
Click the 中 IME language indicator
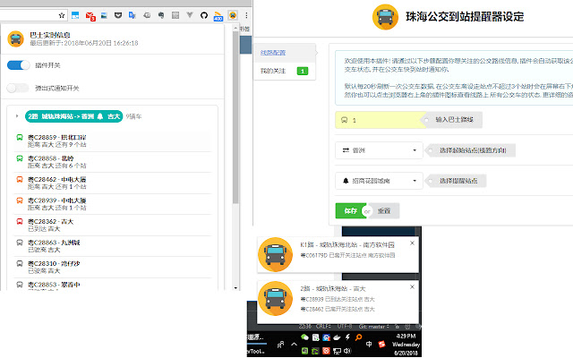[x=369, y=344]
